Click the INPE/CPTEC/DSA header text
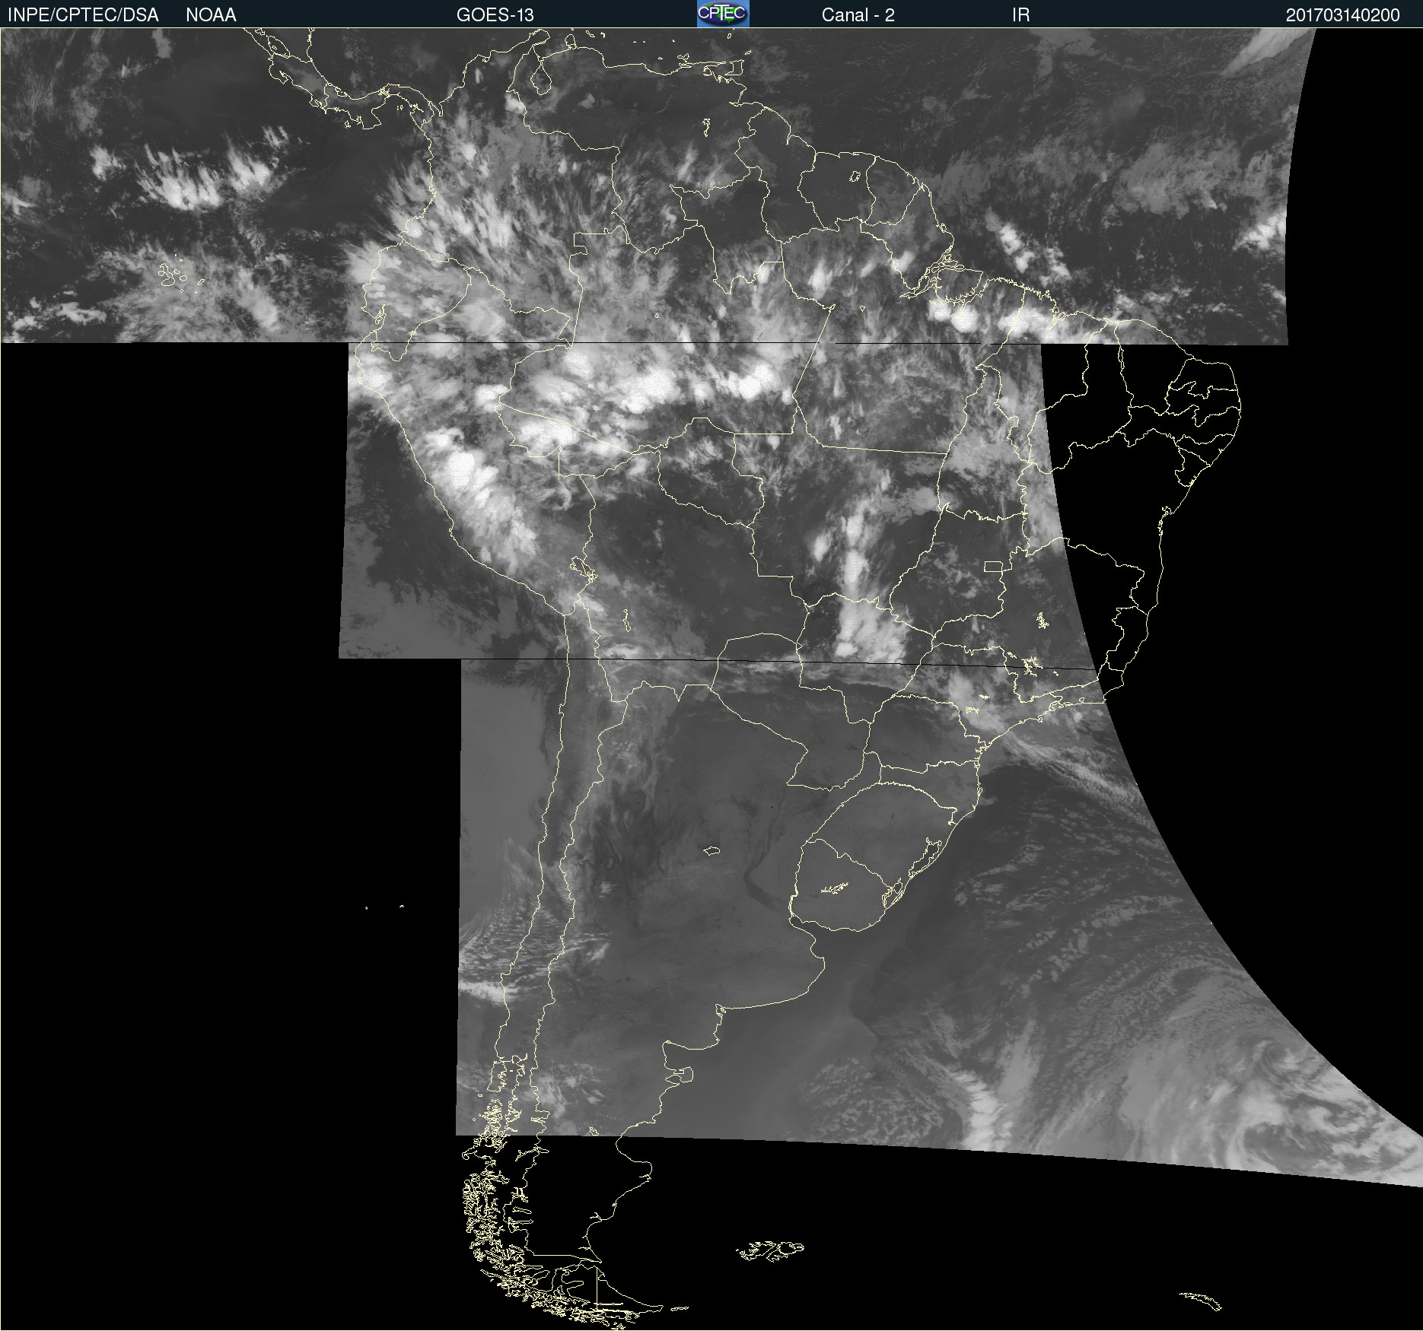The width and height of the screenshot is (1423, 1331). point(83,15)
